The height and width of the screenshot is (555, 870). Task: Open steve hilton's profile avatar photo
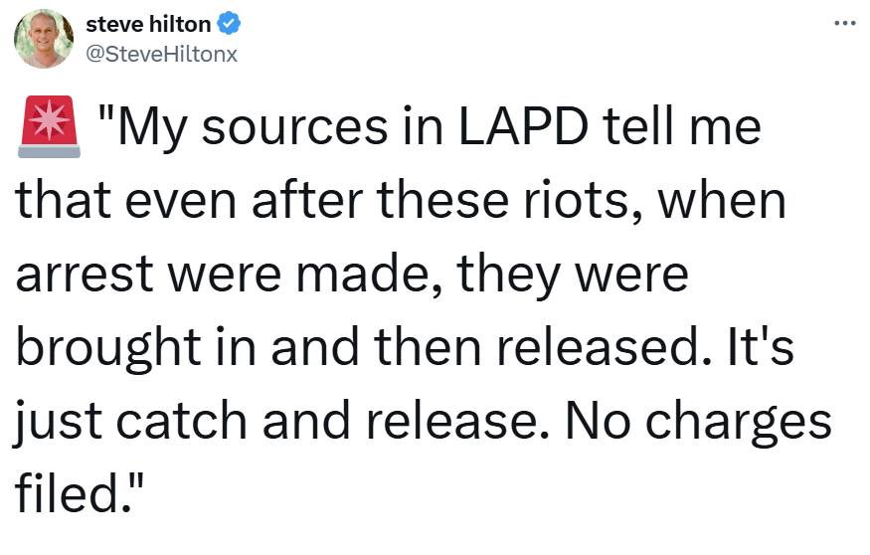pyautogui.click(x=44, y=39)
